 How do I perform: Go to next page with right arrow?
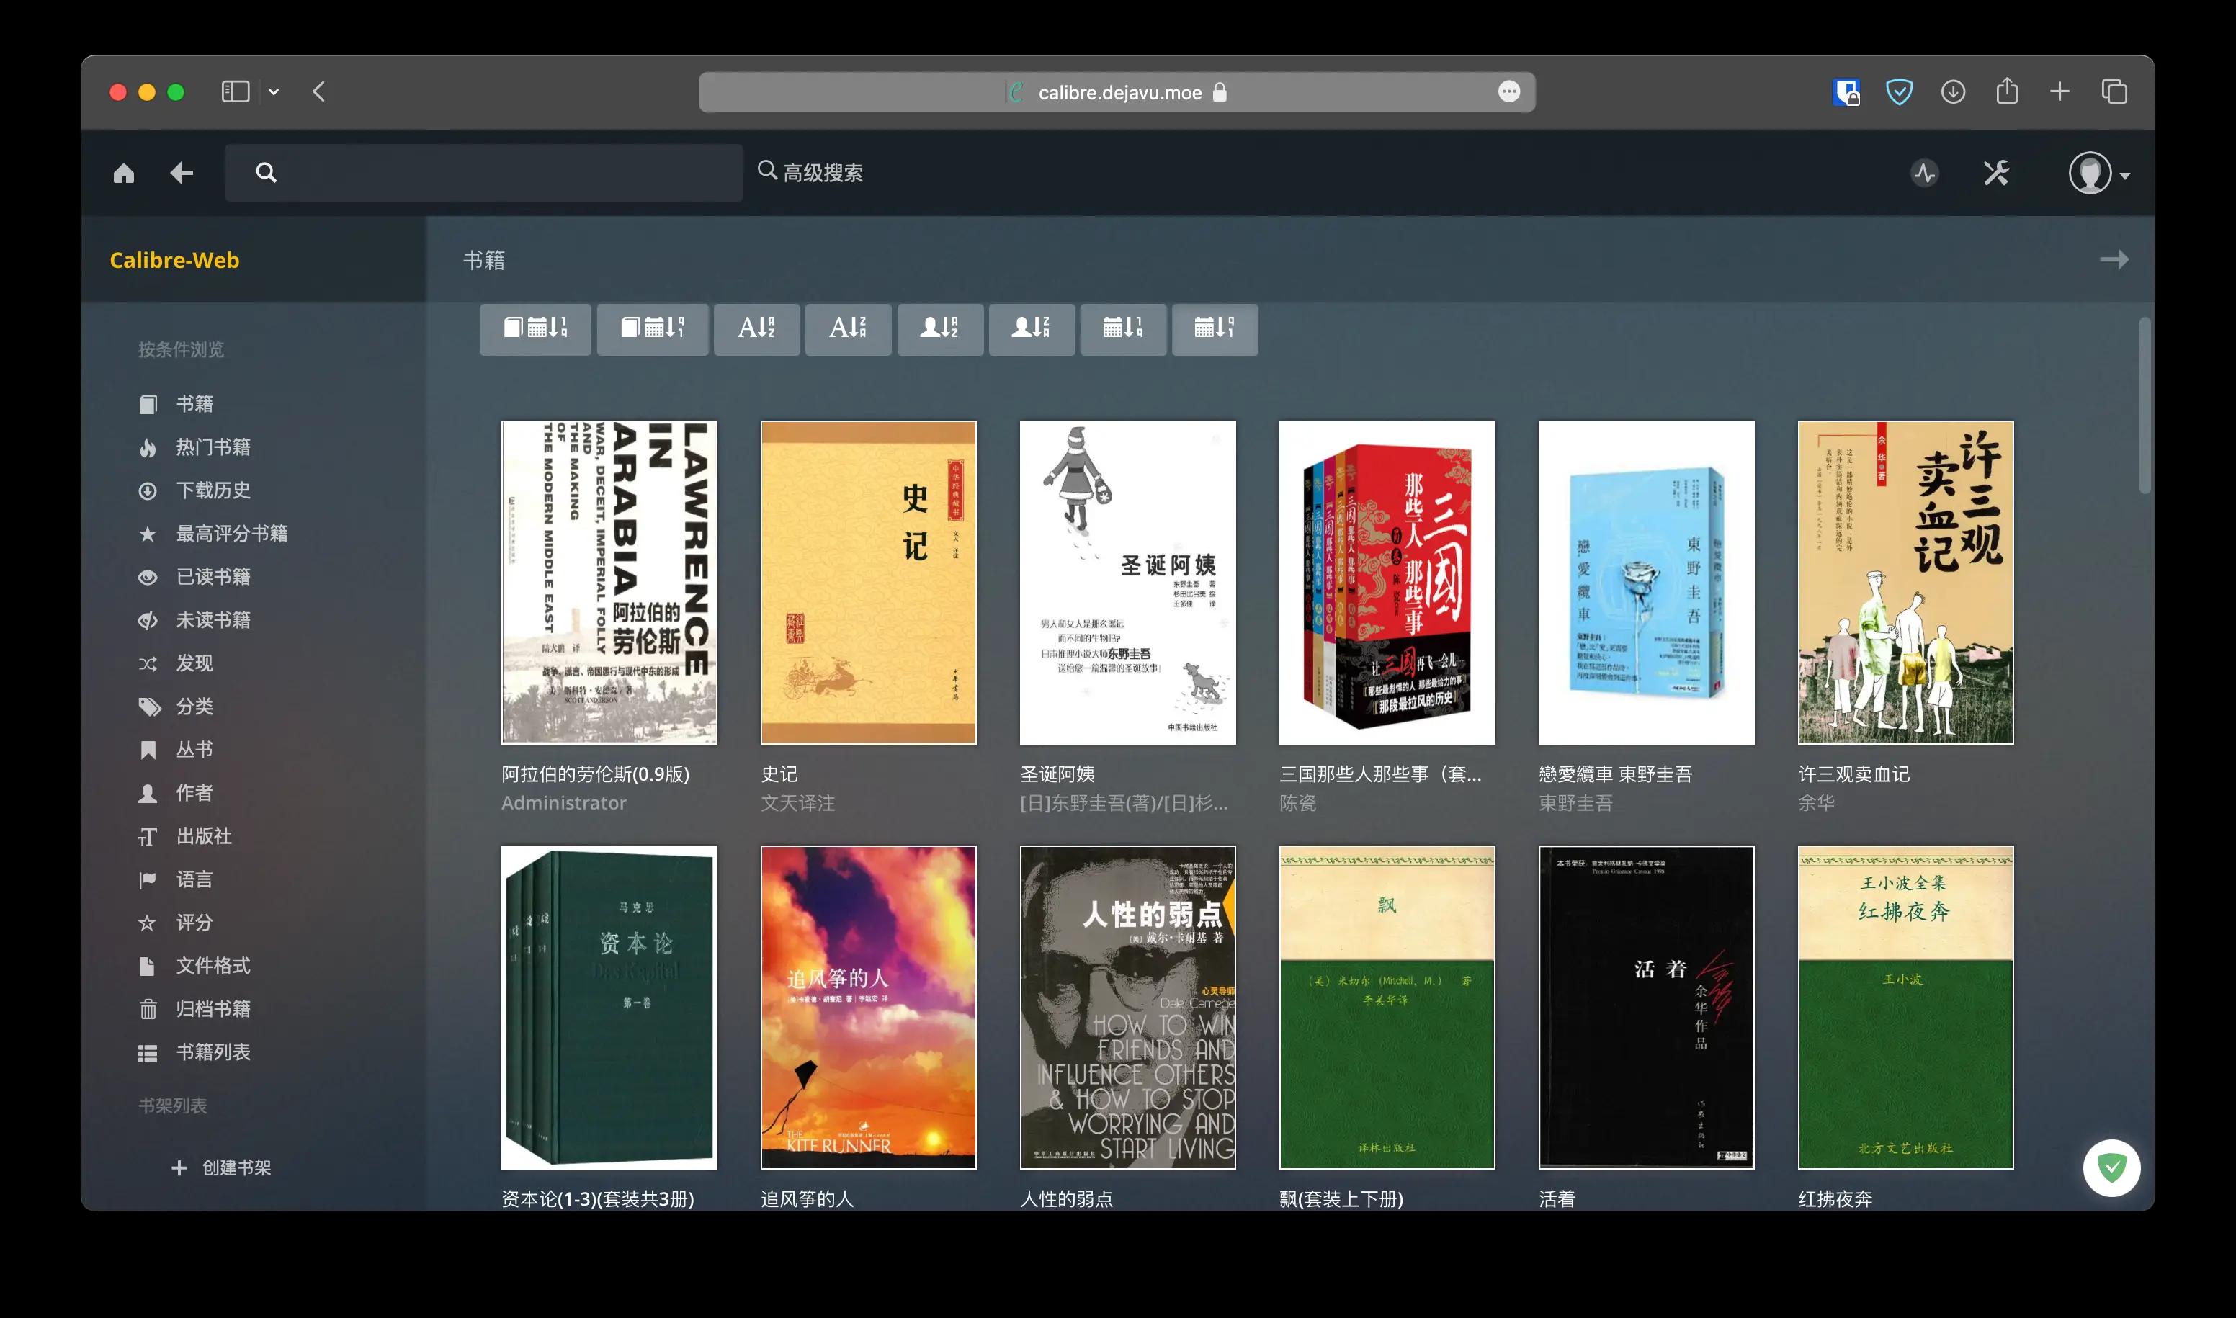[x=2114, y=259]
